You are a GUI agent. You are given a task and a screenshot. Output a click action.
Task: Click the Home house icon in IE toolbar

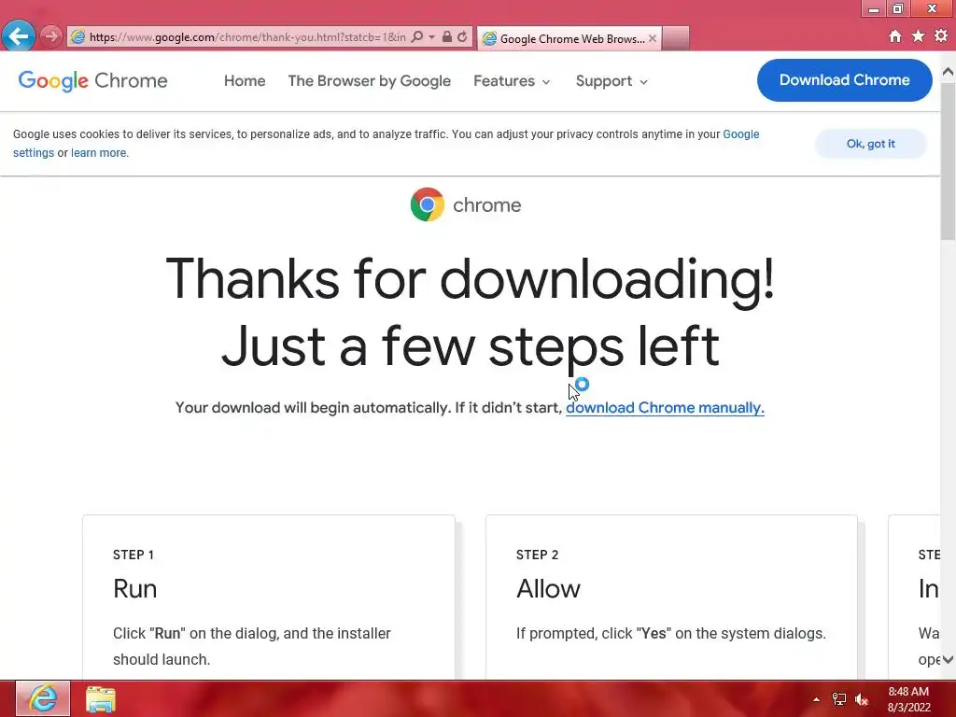[x=894, y=36]
